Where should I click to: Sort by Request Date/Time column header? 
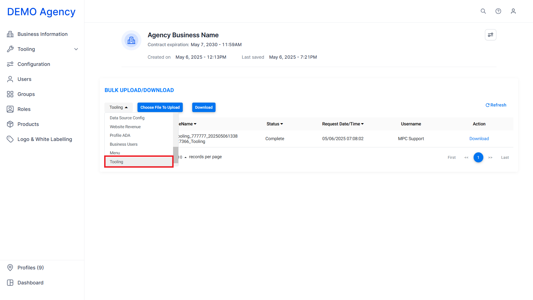point(343,124)
